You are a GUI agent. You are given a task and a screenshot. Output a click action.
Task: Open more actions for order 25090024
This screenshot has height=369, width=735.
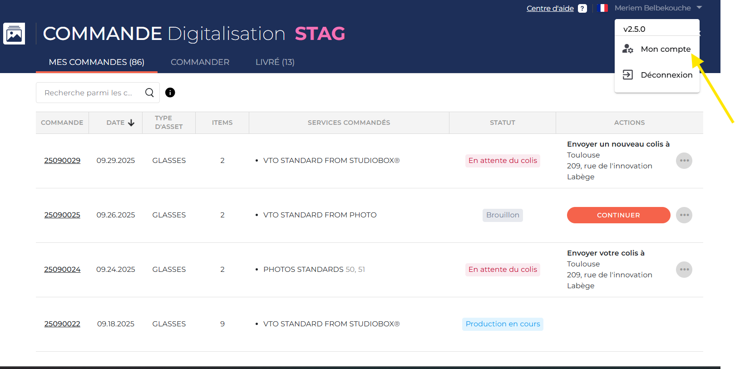coord(684,270)
